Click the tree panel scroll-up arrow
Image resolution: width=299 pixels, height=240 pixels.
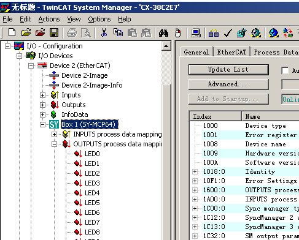coord(166,46)
